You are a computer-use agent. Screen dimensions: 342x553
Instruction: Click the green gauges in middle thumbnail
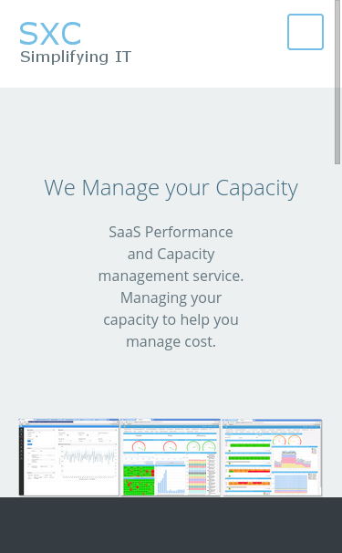point(202,446)
